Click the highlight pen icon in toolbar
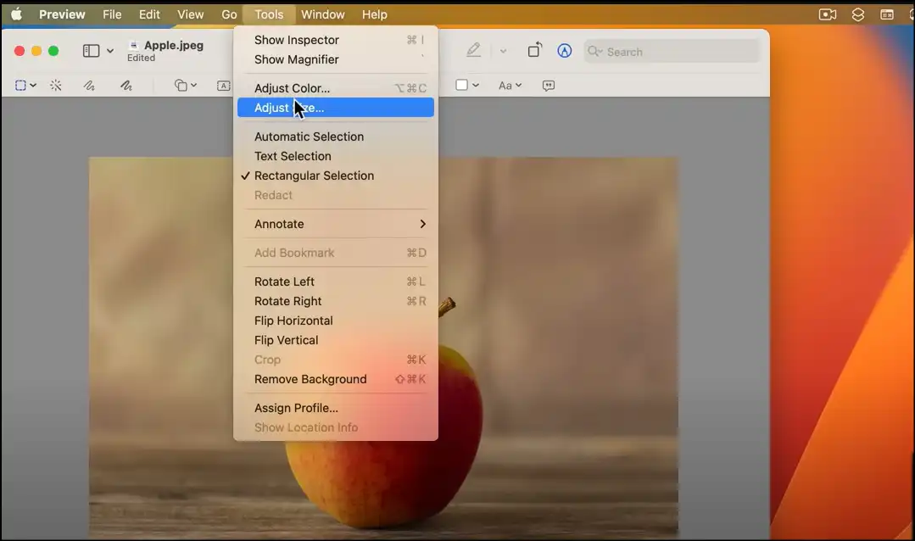 473,51
